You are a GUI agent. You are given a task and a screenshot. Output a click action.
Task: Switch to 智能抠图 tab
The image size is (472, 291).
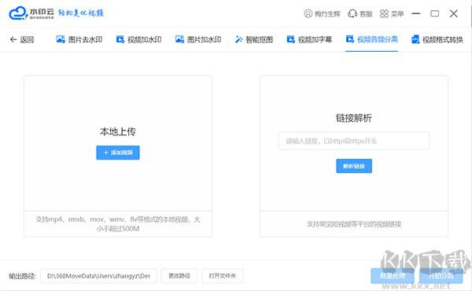(x=254, y=39)
